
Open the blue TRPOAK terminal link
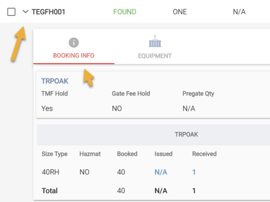55,81
